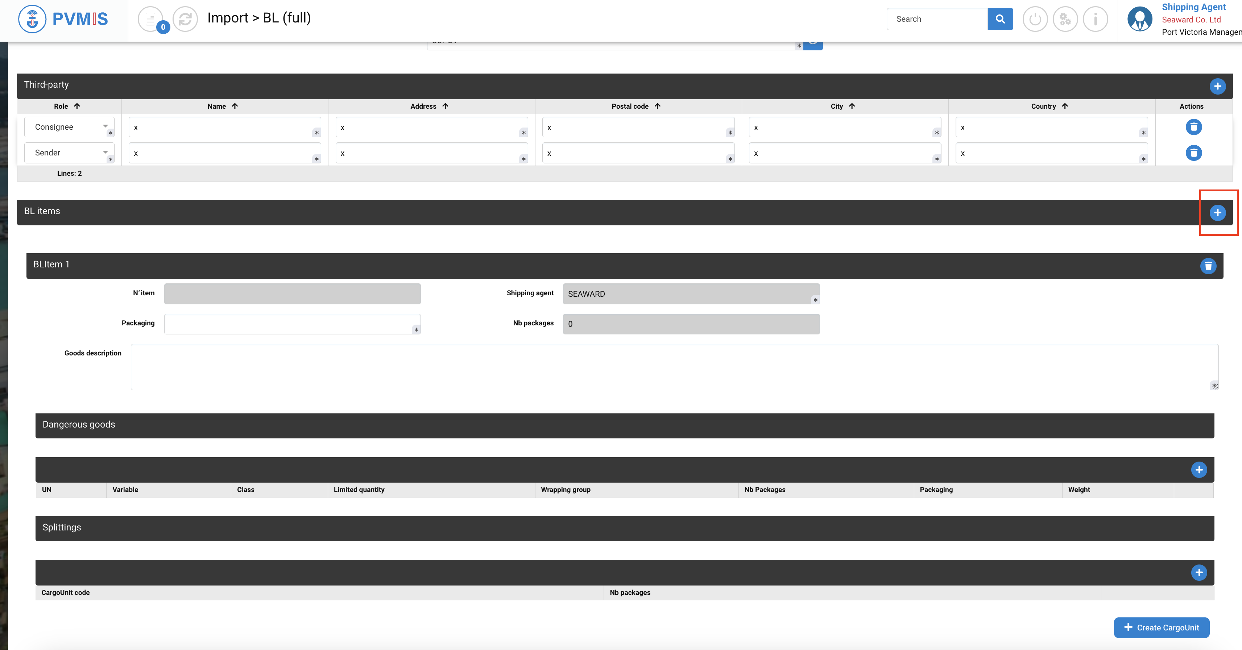Delete the Consignee third-party row
Viewport: 1242px width, 650px height.
[x=1193, y=127]
